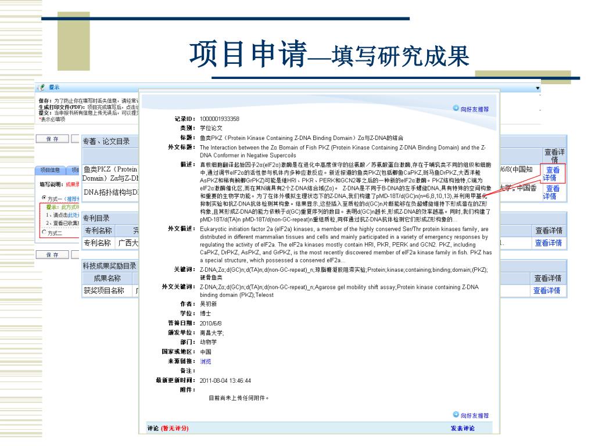Image resolution: width=595 pixels, height=446 pixels.
Task: Click the awarding unit 南昌大学
Action: 212,333
